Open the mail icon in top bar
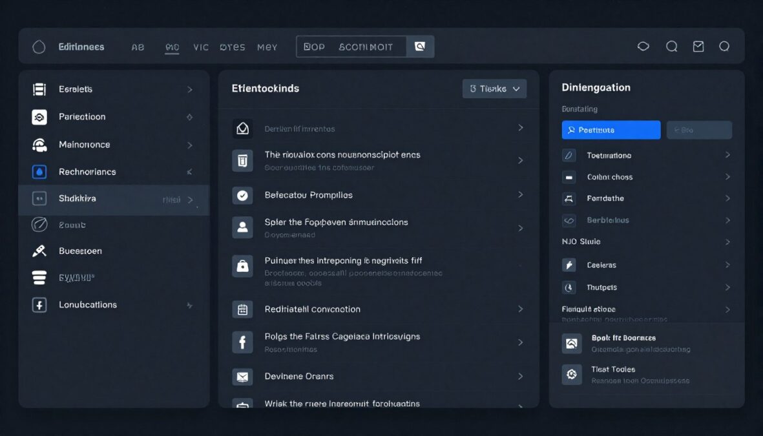 698,47
